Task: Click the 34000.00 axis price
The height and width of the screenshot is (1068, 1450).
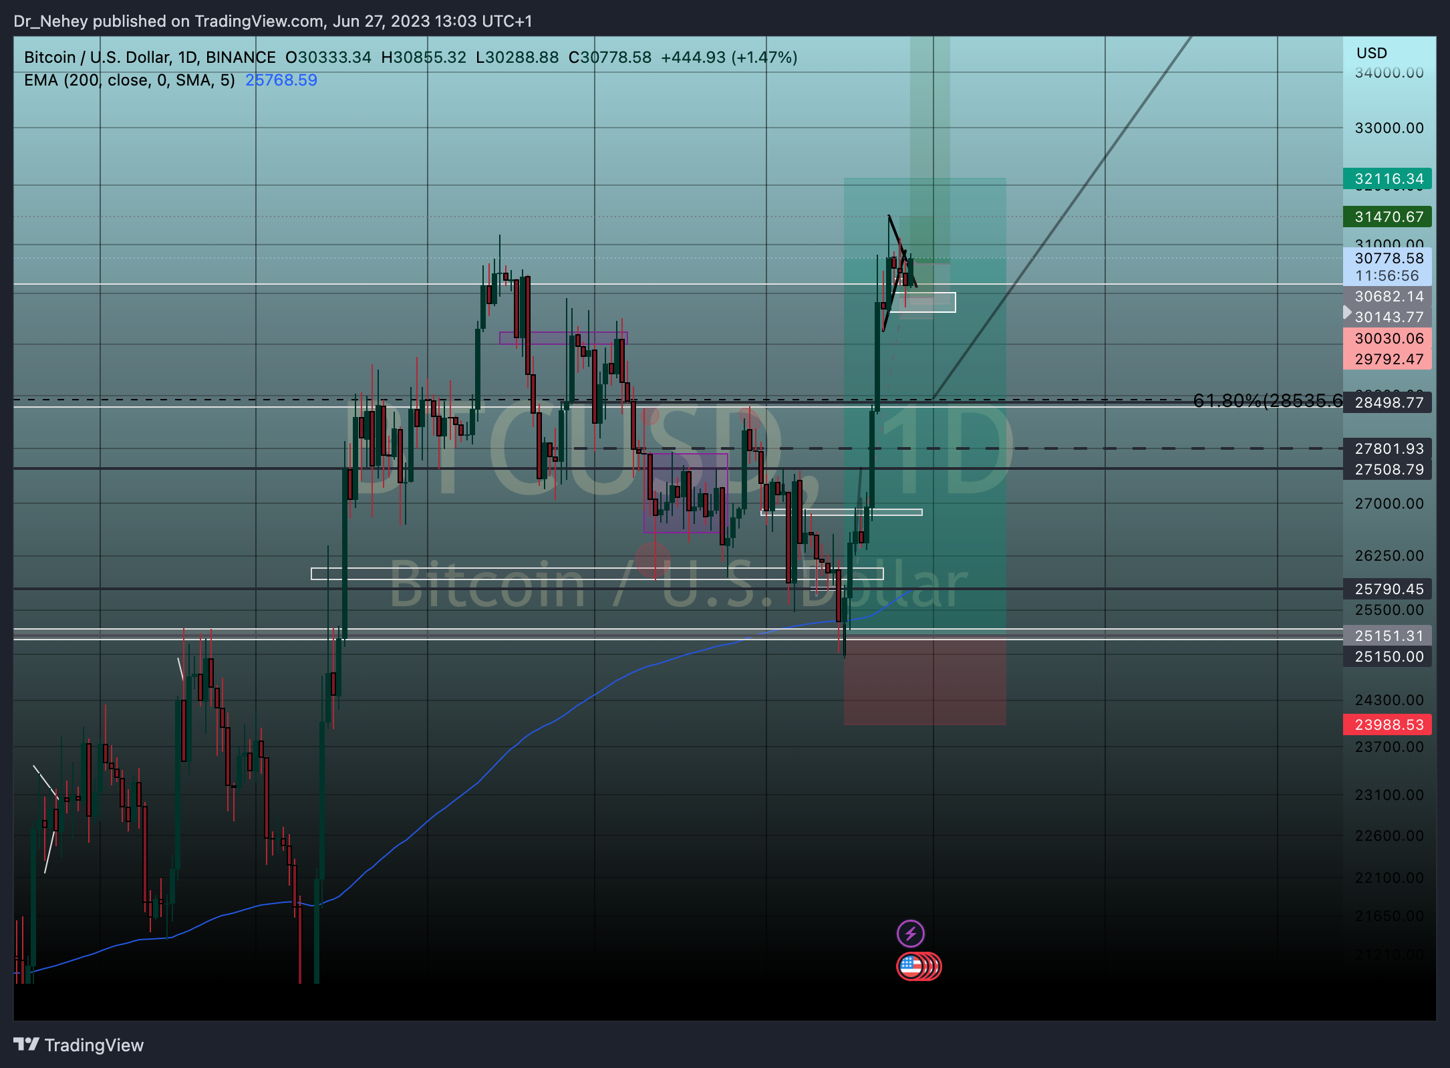Action: point(1389,72)
